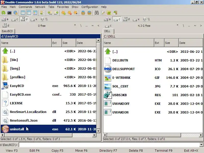Sort left panel by Size column
The width and height of the screenshot is (204, 153).
tap(69, 43)
